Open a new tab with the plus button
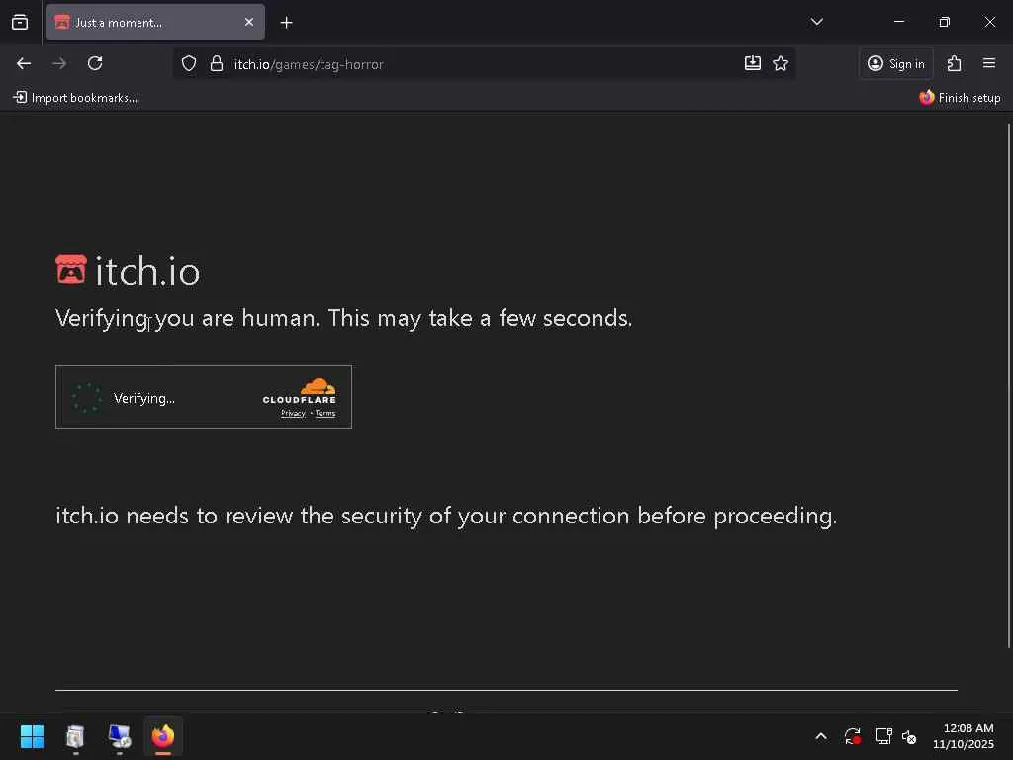The image size is (1013, 760). [x=286, y=23]
